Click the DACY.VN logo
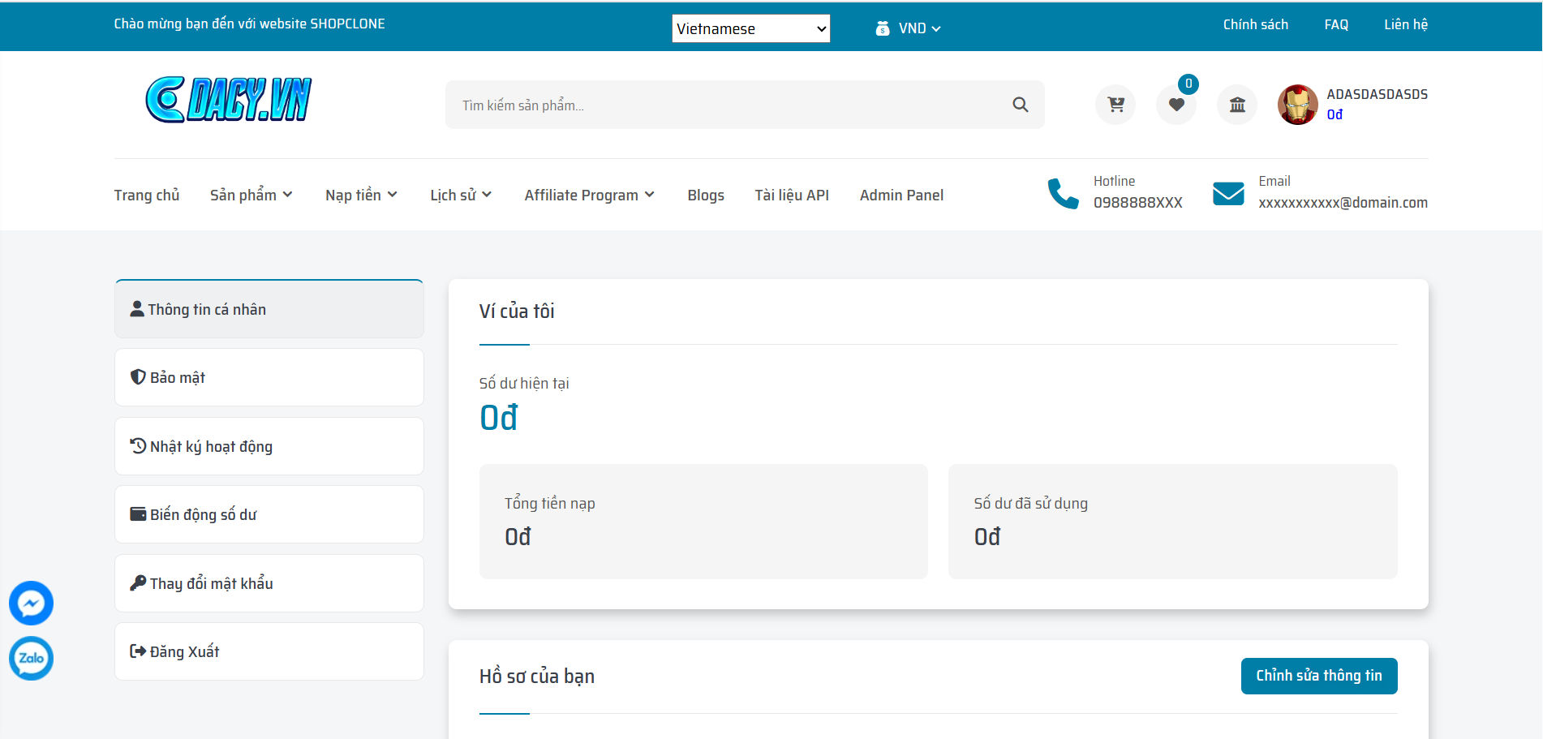 (229, 100)
